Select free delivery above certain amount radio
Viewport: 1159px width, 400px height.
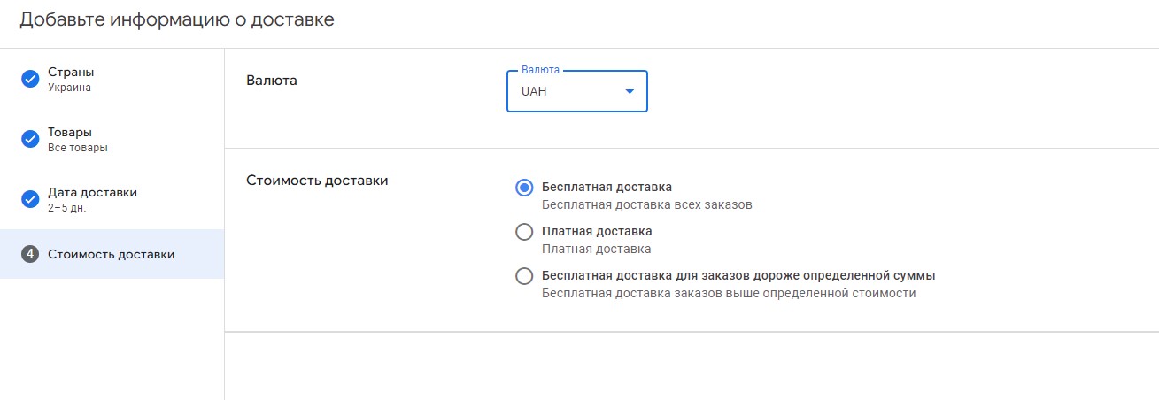[524, 276]
